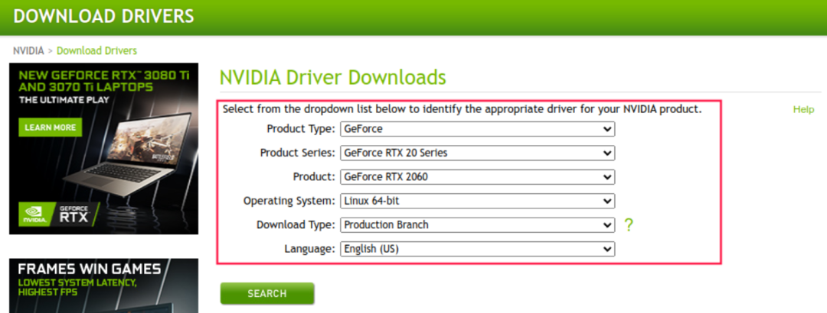Open the Operating System dropdown
Viewport: 827px width, 313px height.
point(477,201)
